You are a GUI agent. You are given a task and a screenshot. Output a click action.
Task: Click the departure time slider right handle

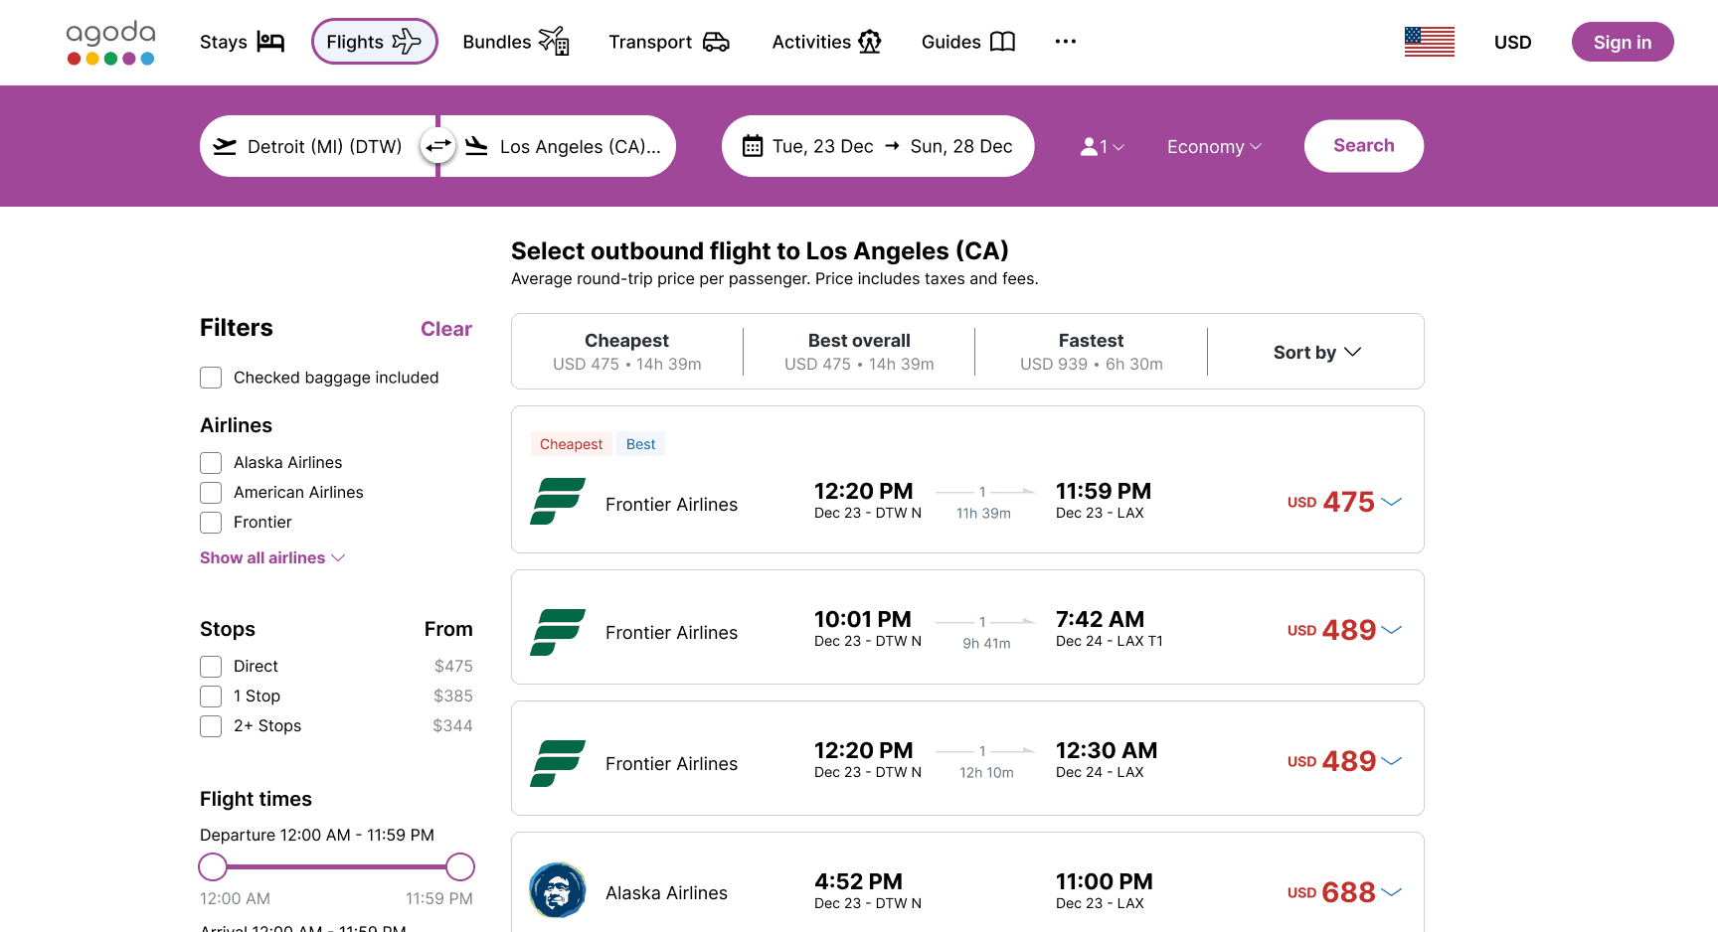coord(460,866)
